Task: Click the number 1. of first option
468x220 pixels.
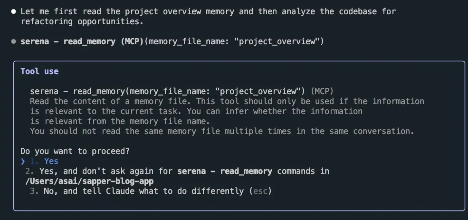Action: pyautogui.click(x=35, y=161)
